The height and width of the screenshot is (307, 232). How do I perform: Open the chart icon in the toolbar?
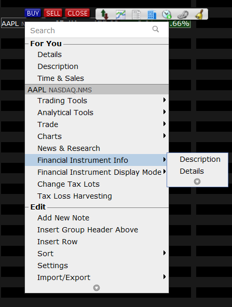click(x=120, y=15)
